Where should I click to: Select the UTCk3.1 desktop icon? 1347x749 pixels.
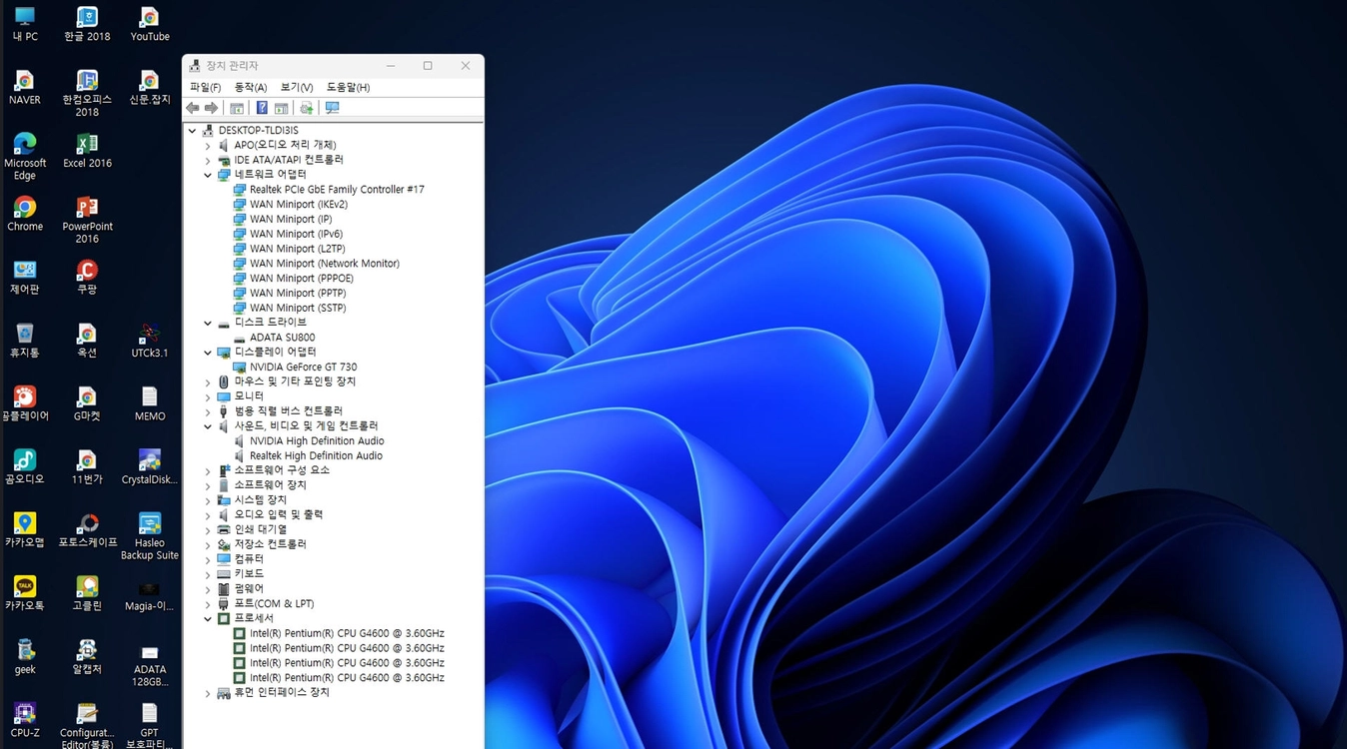tap(150, 341)
